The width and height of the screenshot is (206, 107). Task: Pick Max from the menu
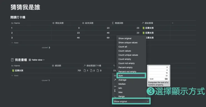point(120,92)
